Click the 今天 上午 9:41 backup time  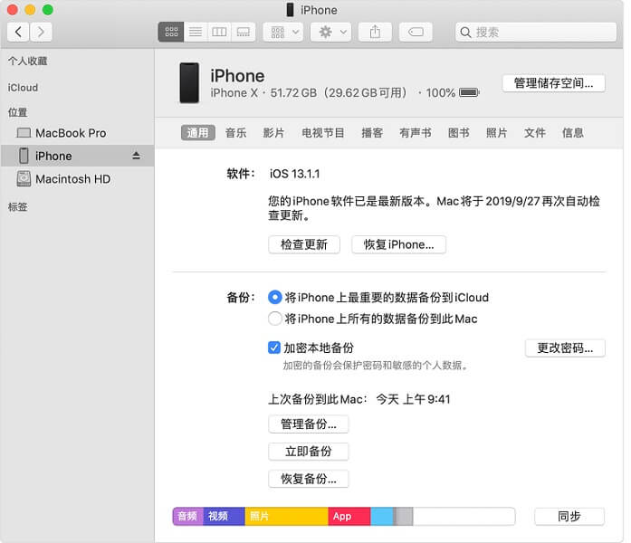coord(413,399)
